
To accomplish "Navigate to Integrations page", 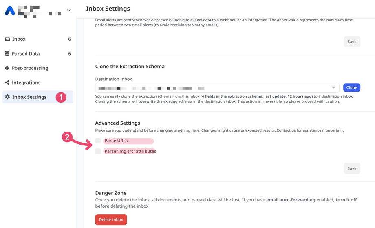I will click(x=26, y=83).
